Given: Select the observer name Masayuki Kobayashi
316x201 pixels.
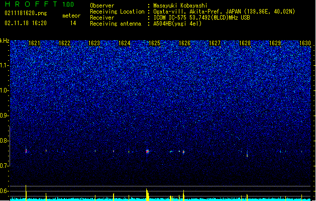Looking at the screenshot, I should click(x=180, y=6).
